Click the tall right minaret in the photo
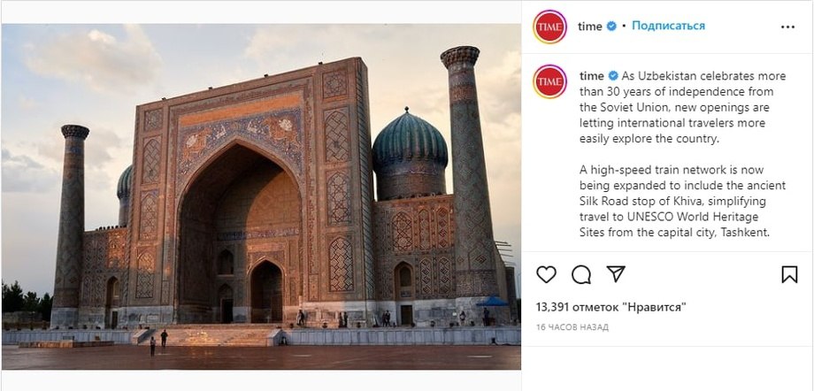814x391 pixels. [x=467, y=168]
